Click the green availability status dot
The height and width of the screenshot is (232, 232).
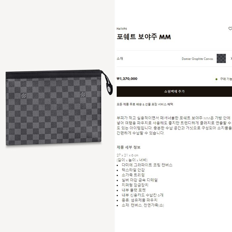point(216,79)
